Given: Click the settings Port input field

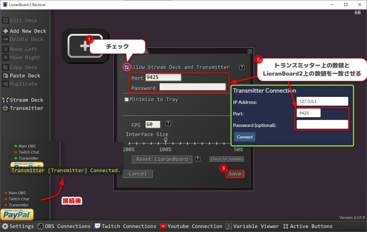Looking at the screenshot, I should [x=163, y=77].
